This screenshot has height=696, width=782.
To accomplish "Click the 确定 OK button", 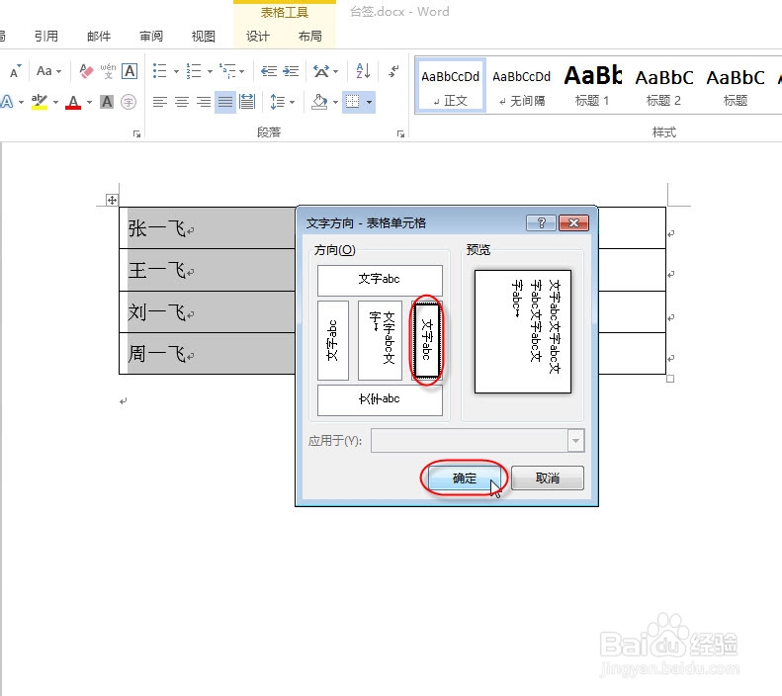I will (x=465, y=478).
